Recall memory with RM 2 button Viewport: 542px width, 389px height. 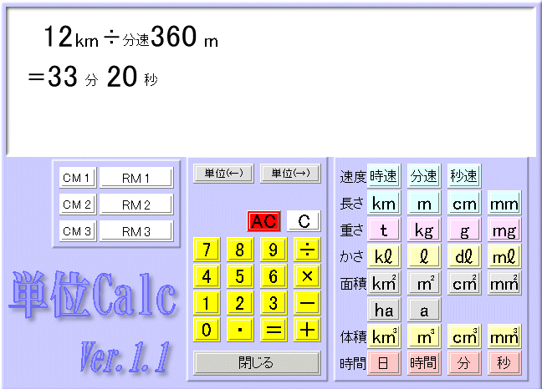click(x=136, y=205)
